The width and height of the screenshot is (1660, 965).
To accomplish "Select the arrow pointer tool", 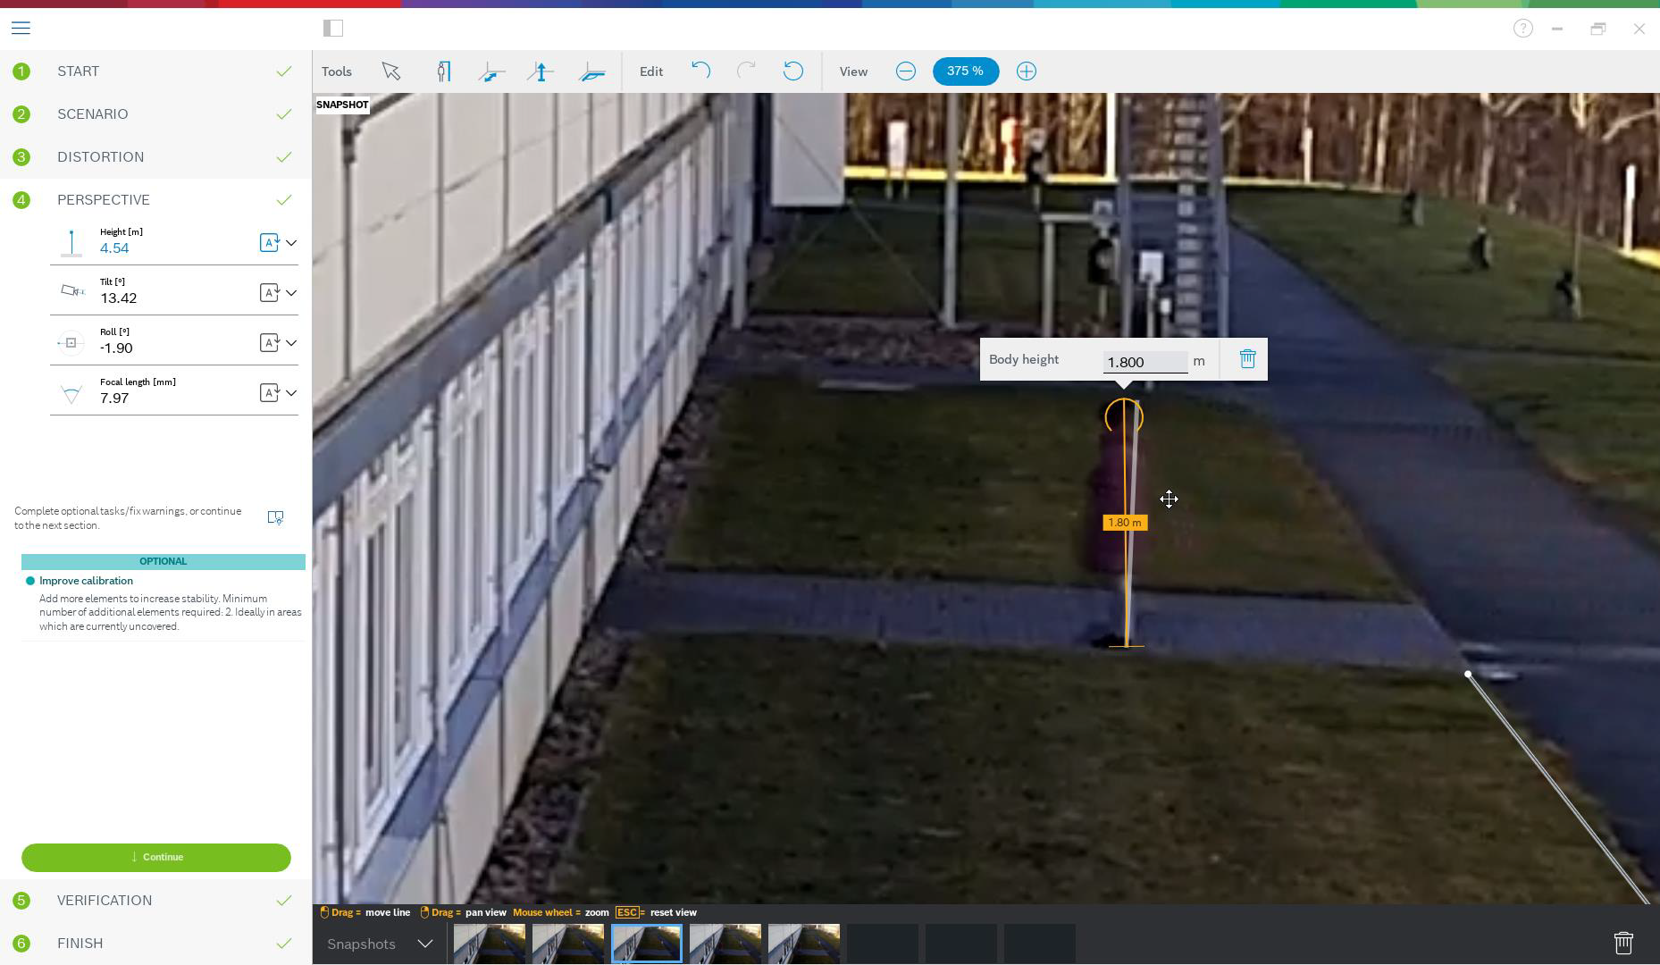I will 390,71.
